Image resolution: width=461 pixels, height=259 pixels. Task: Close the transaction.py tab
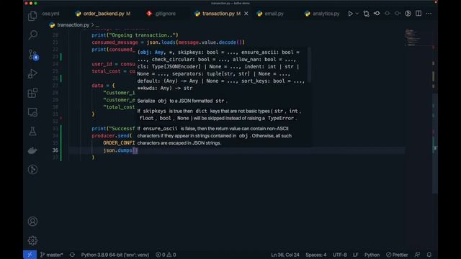click(246, 14)
